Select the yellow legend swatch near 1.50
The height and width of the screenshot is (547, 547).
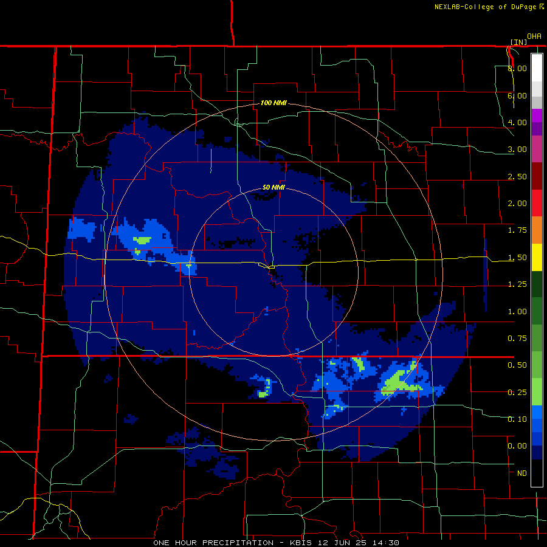click(537, 258)
